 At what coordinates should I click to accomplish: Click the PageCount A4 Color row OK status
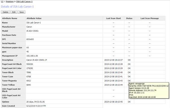tap(129, 68)
